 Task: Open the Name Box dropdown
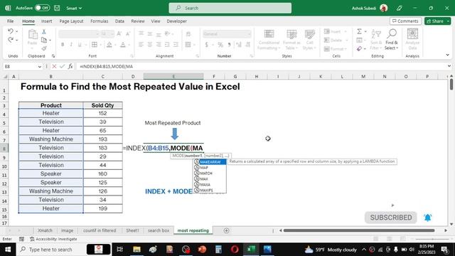click(40, 66)
